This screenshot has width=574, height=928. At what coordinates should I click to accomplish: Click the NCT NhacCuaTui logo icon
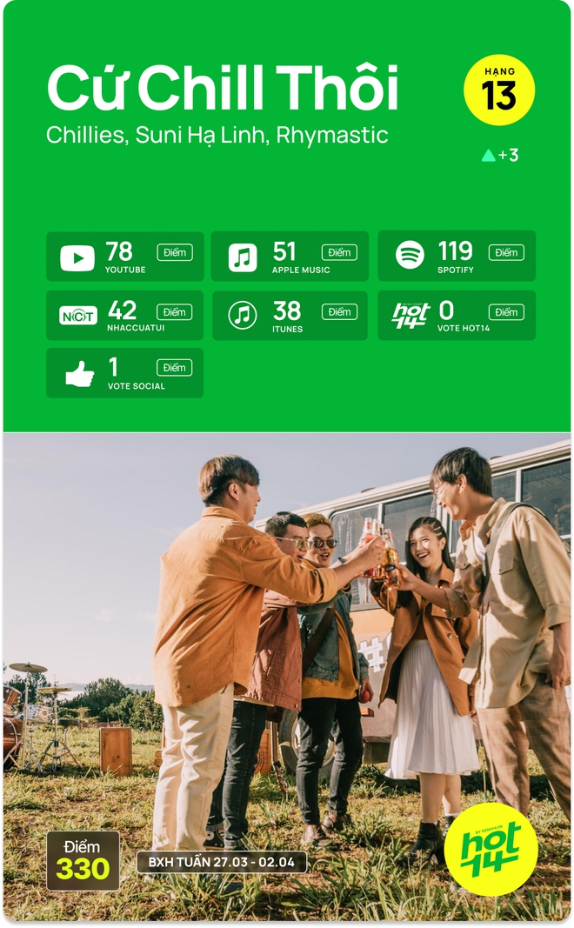pos(78,316)
